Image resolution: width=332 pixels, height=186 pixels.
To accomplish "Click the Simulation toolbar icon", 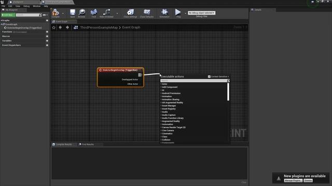I will pyautogui.click(x=164, y=12).
